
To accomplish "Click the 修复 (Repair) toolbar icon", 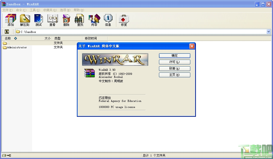I will pyautogui.click(x=124, y=20).
